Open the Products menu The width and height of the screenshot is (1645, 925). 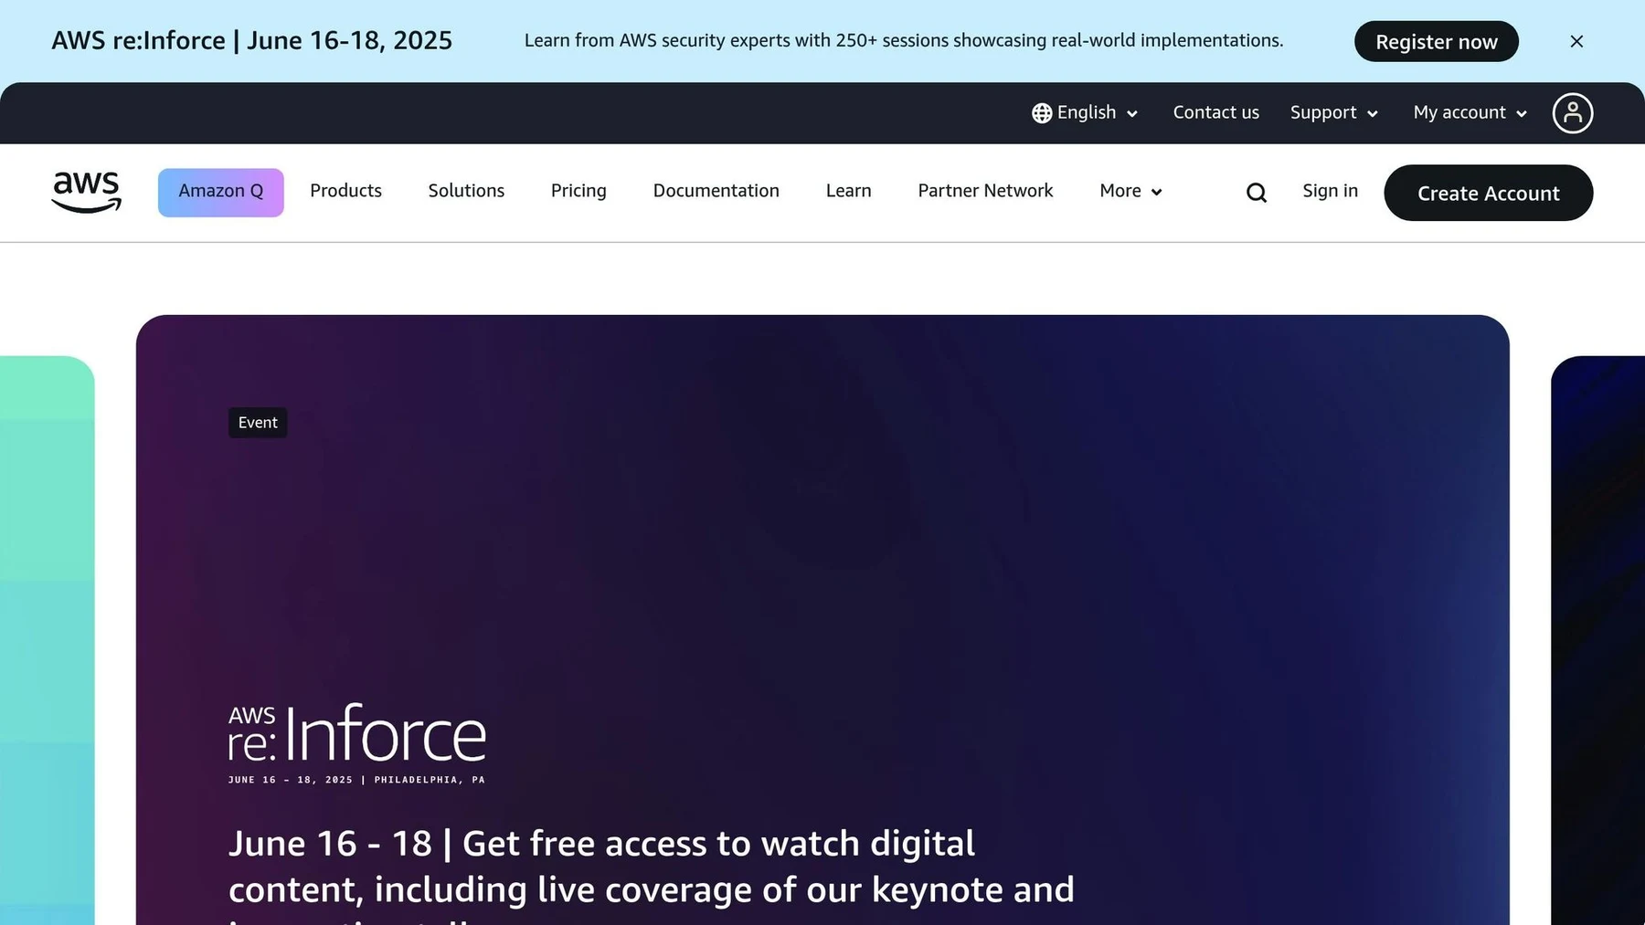[345, 191]
